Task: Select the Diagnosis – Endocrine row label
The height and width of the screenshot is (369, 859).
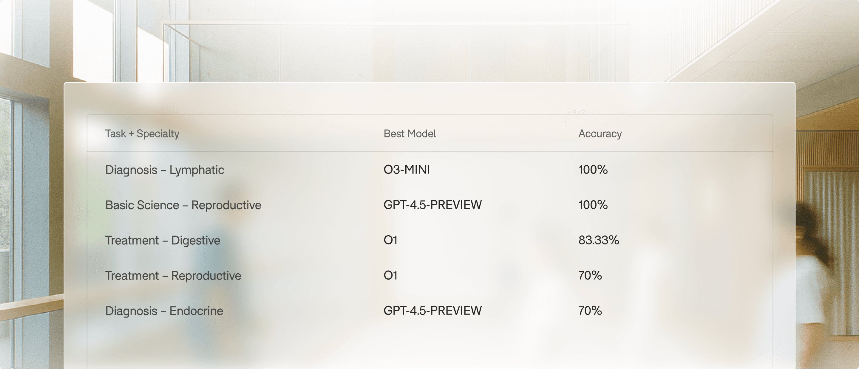Action: 164,311
